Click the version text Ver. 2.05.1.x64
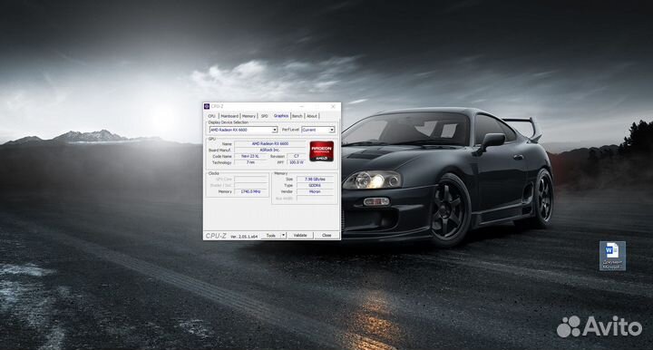Image resolution: width=653 pixels, height=350 pixels. (x=244, y=237)
